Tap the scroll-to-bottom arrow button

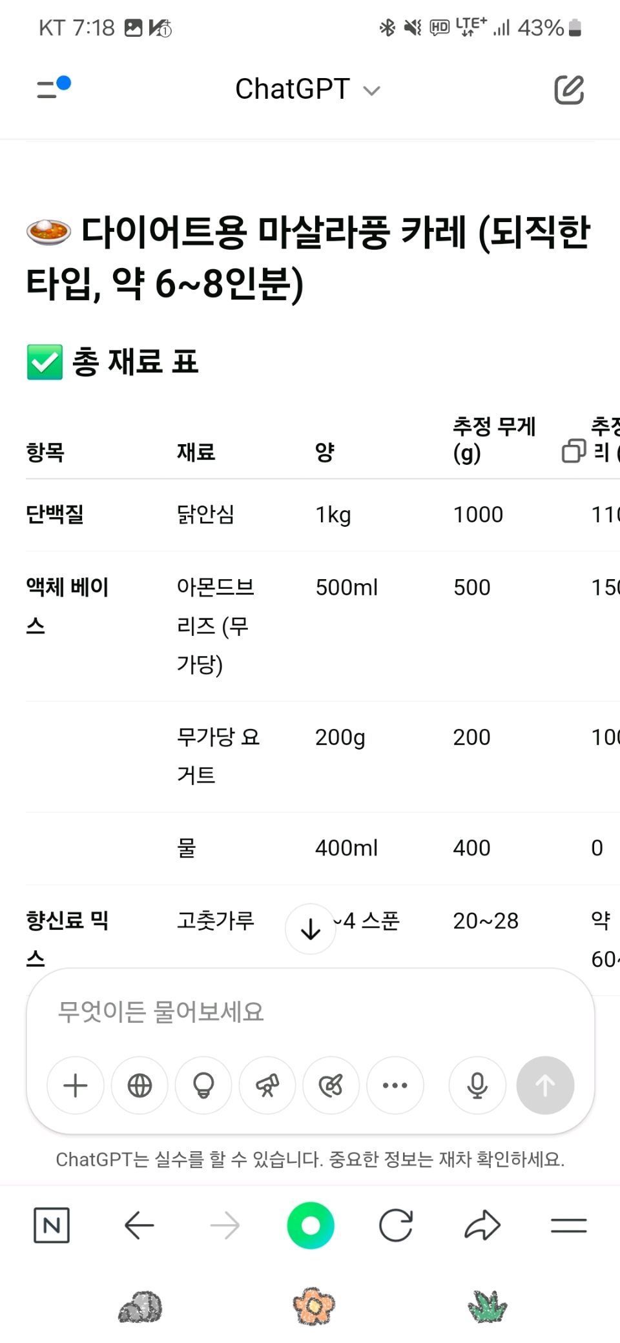pos(311,929)
